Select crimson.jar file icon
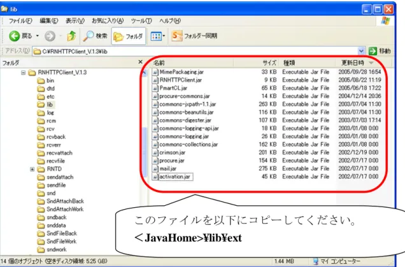This screenshot has height=267, width=405. (x=155, y=152)
